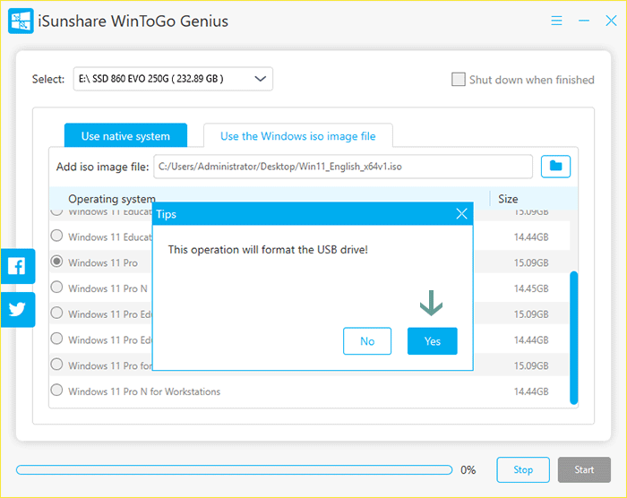Click the iso image file path field
The width and height of the screenshot is (627, 498).
click(x=343, y=167)
